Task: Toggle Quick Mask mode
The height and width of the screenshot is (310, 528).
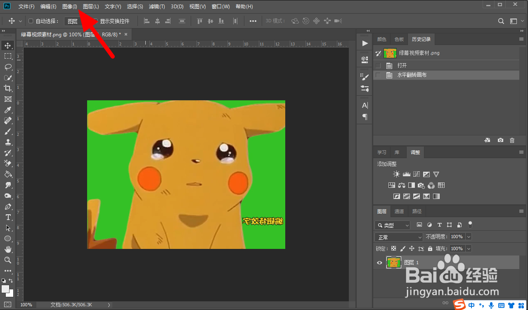Action: click(8, 305)
